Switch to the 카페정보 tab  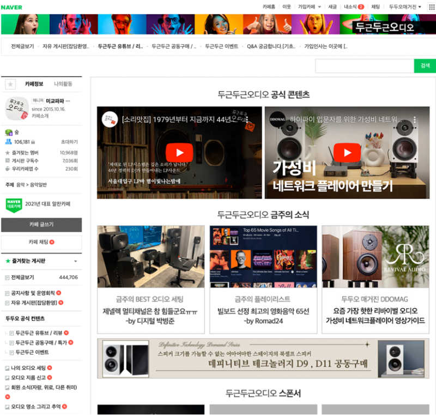[x=34, y=84]
